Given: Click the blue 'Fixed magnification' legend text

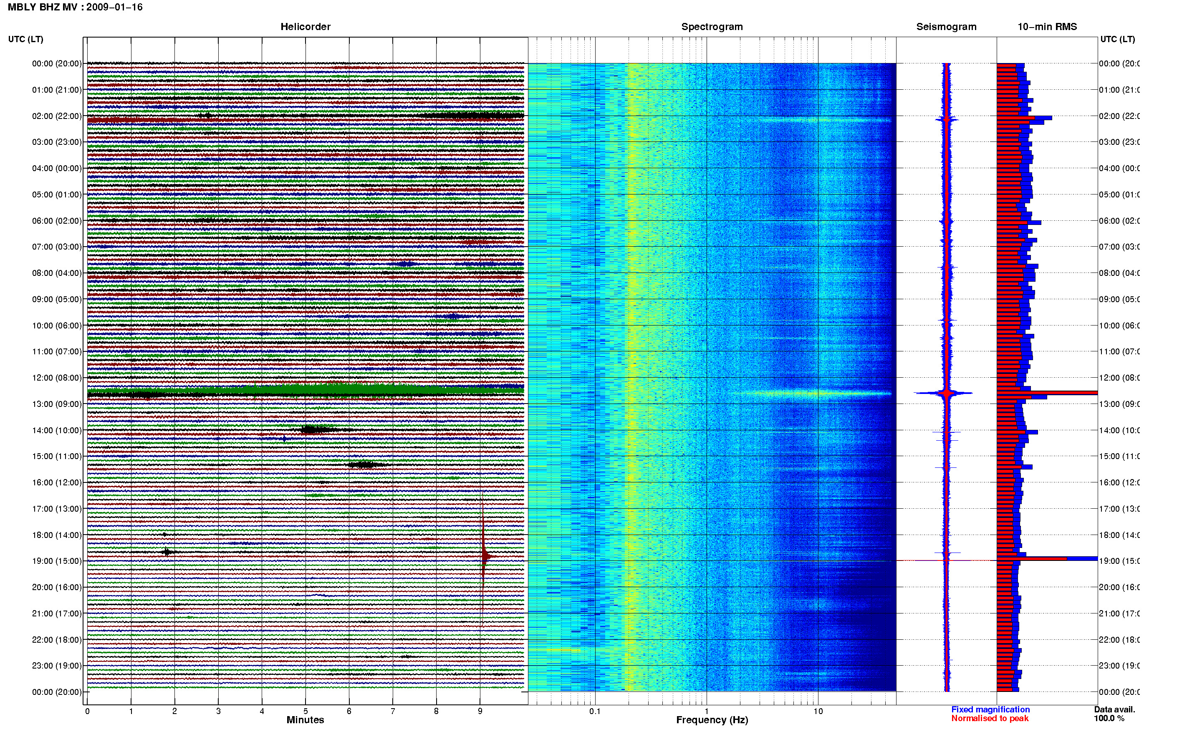Looking at the screenshot, I should tap(990, 709).
